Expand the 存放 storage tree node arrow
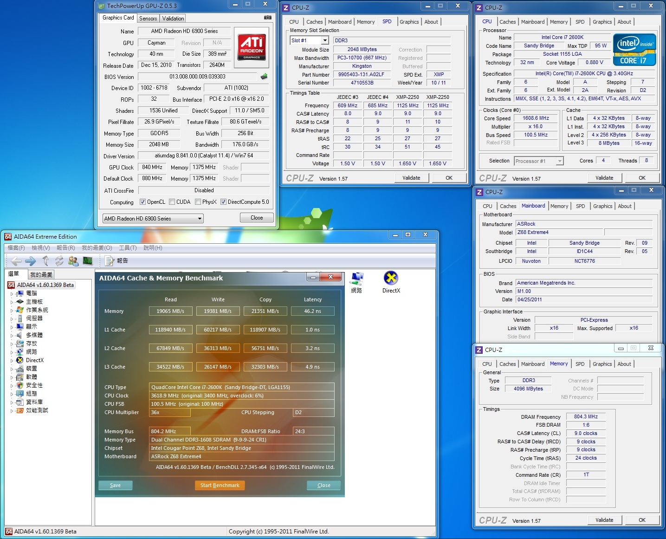666x539 pixels. pyautogui.click(x=12, y=344)
